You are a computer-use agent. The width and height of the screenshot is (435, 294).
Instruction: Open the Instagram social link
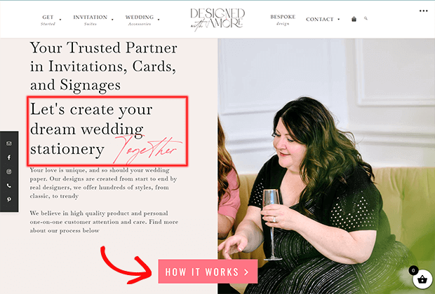(x=9, y=171)
